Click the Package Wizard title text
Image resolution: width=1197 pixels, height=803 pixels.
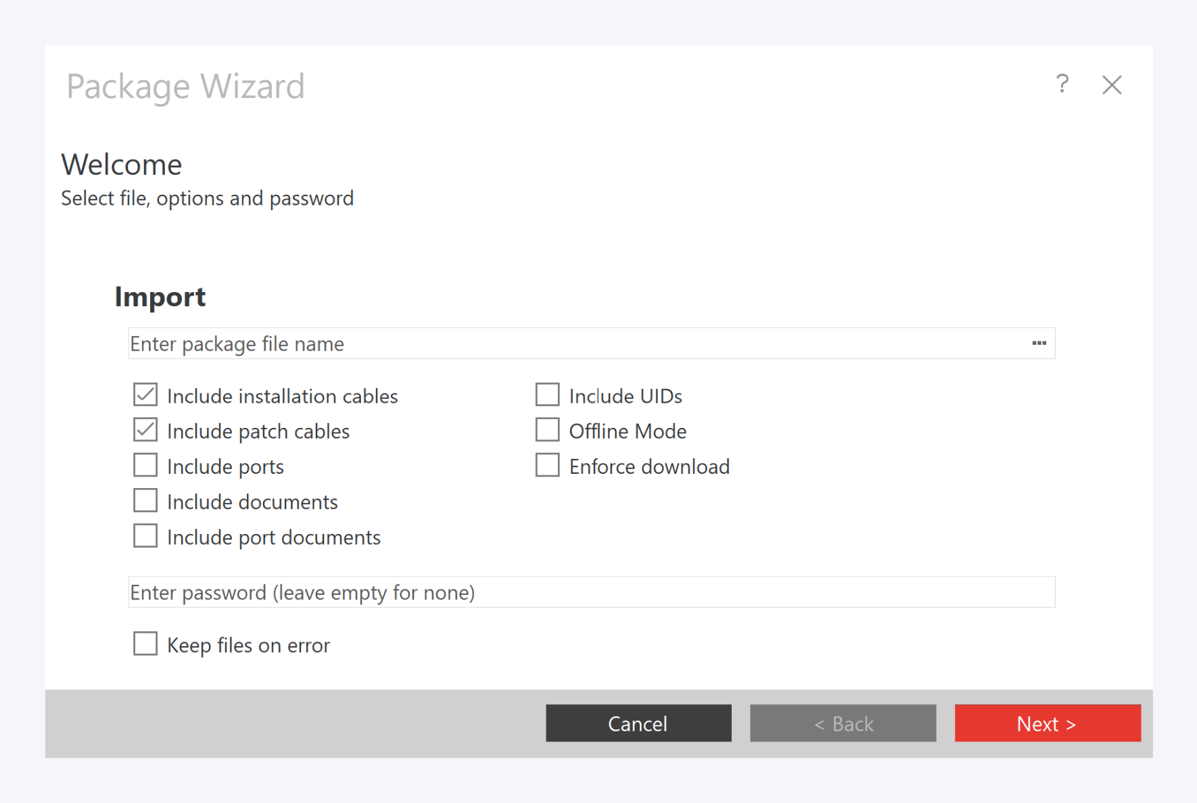pyautogui.click(x=185, y=87)
